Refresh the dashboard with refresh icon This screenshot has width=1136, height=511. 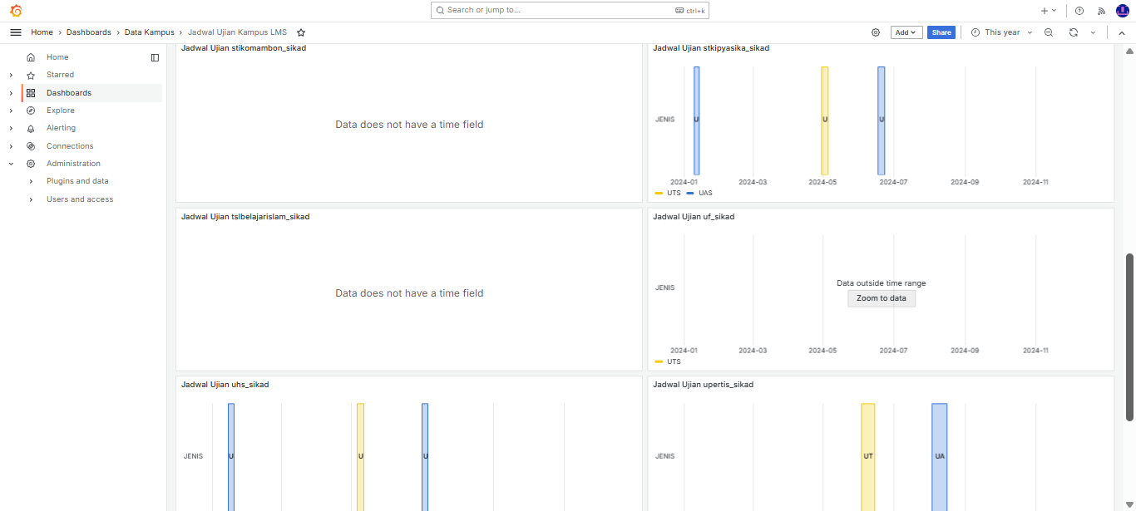1074,32
